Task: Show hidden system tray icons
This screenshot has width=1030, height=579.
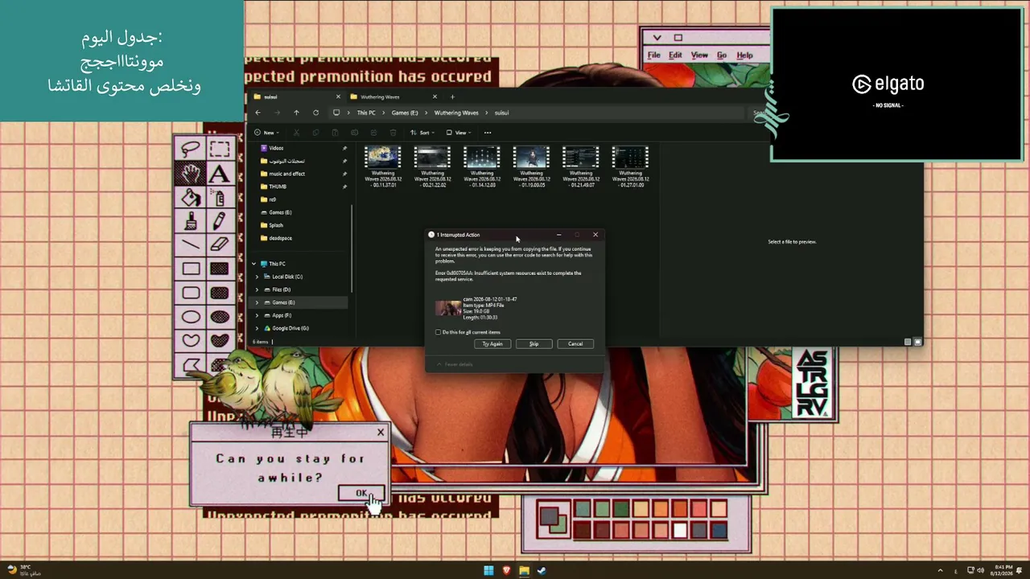Action: point(940,570)
